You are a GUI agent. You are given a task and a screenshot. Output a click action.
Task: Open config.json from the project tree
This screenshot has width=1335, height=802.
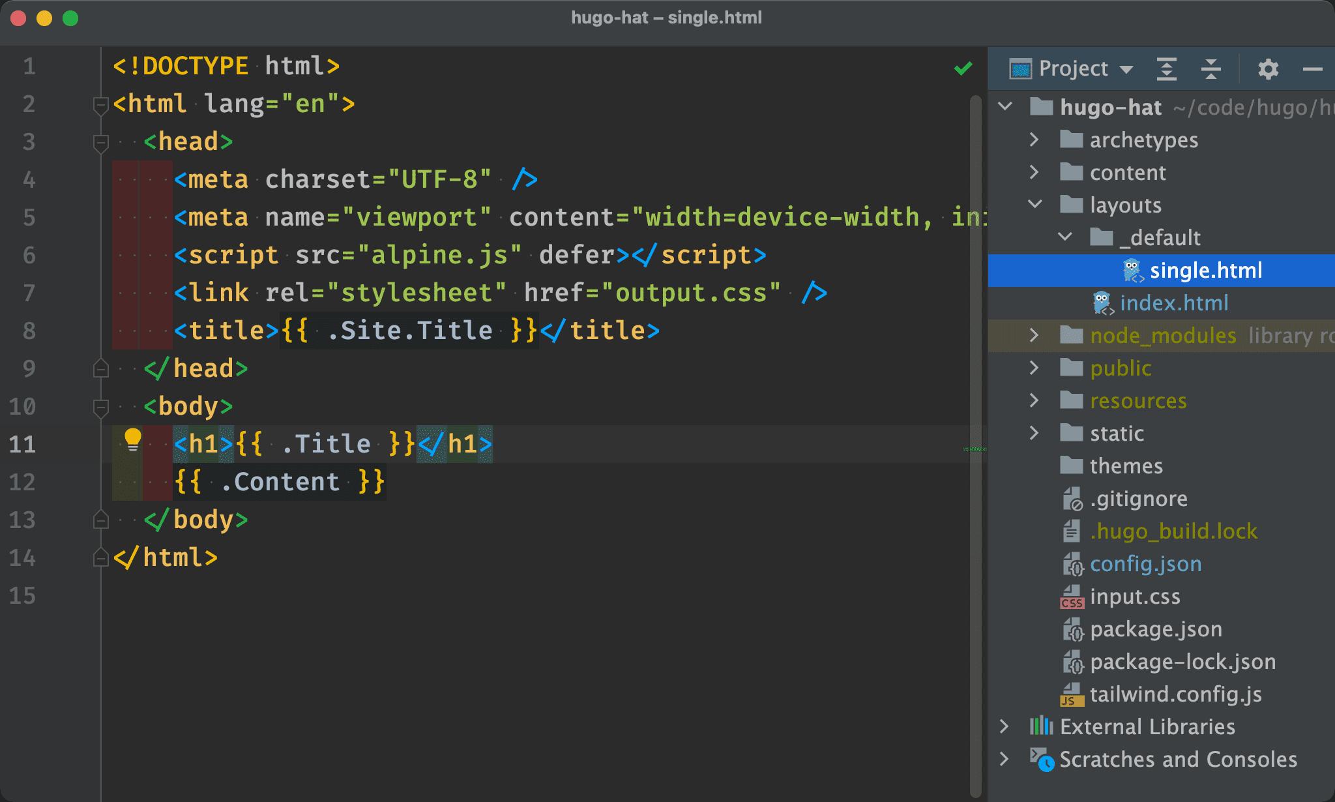click(x=1145, y=564)
